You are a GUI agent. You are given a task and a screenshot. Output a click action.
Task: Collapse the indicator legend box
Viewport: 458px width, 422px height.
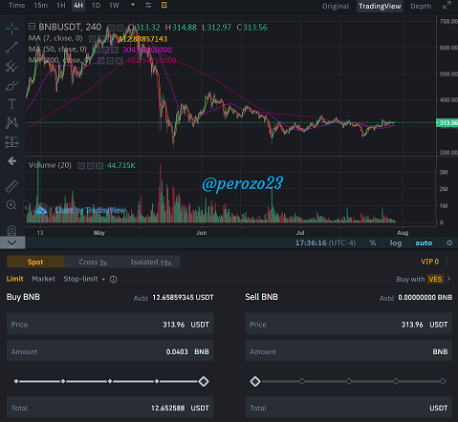[32, 26]
